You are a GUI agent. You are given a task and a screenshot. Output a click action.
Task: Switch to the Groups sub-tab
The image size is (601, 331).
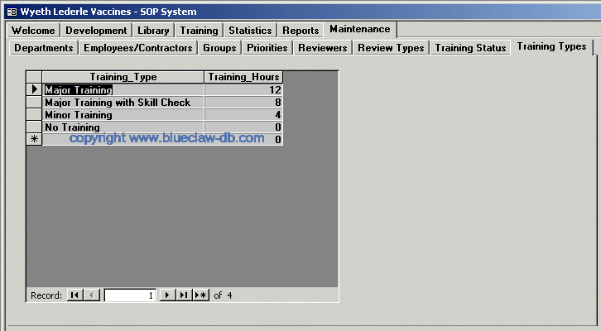coord(219,48)
